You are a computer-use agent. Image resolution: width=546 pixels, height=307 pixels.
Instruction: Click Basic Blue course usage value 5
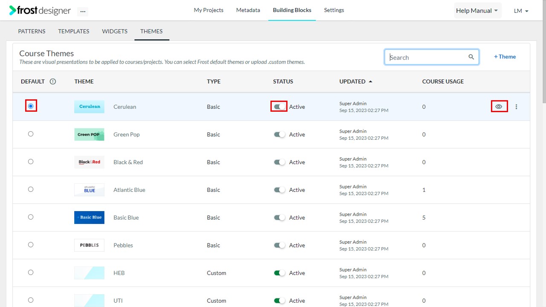pos(424,217)
